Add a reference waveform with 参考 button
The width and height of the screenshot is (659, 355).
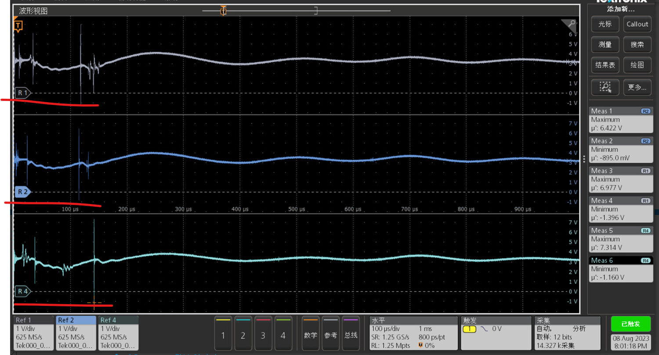[330, 334]
